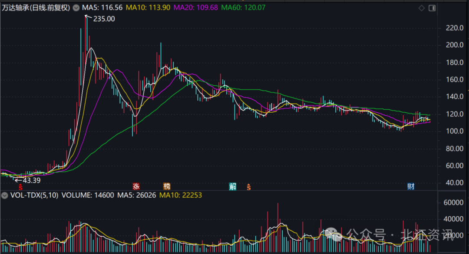Click the 180.0 price axis label
This screenshot has width=469, height=254.
point(455,63)
